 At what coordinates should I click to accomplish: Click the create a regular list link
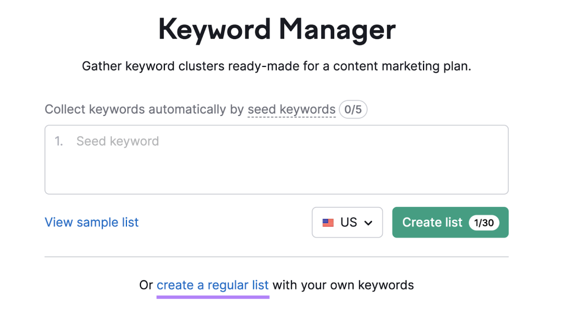point(213,285)
